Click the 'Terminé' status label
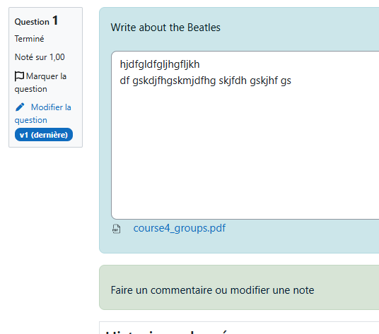 point(29,39)
